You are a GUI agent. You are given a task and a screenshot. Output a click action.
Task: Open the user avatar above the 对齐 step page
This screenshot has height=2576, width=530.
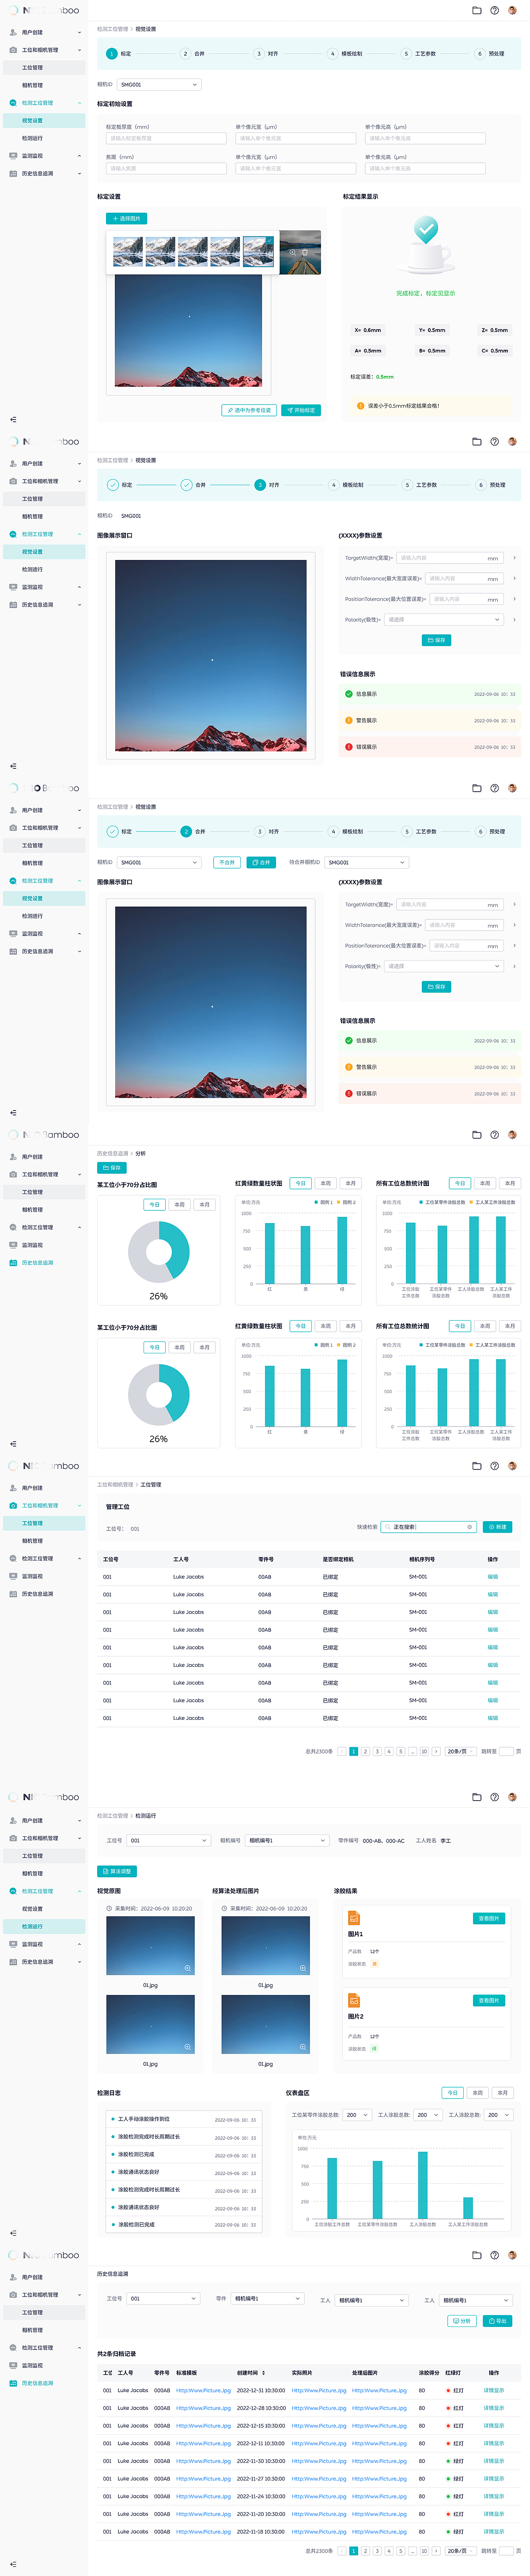(512, 441)
